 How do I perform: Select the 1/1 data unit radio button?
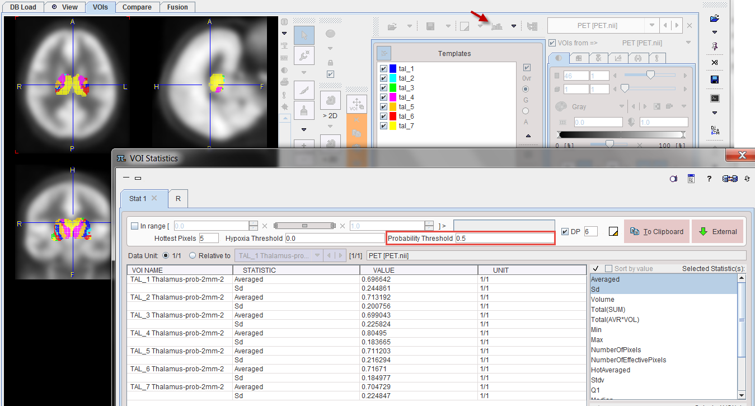tap(166, 256)
